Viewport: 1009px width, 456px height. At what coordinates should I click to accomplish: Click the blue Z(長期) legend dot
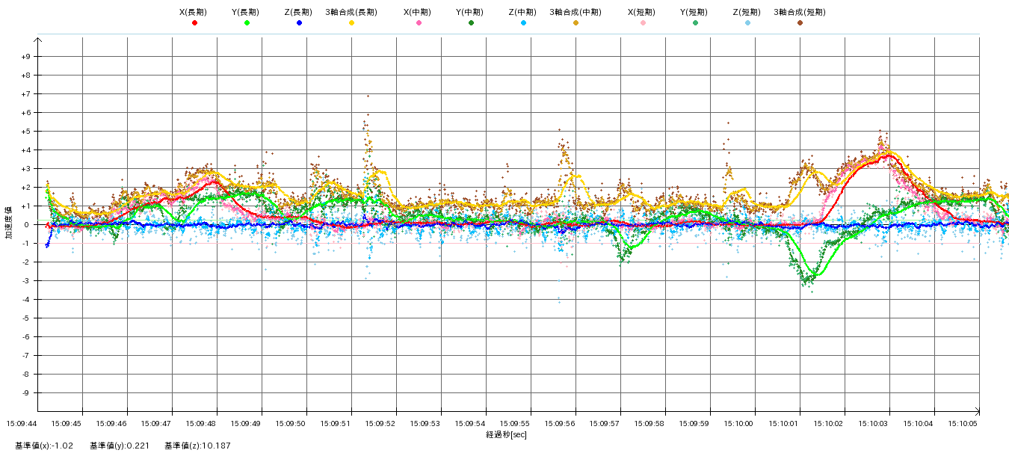coord(299,23)
